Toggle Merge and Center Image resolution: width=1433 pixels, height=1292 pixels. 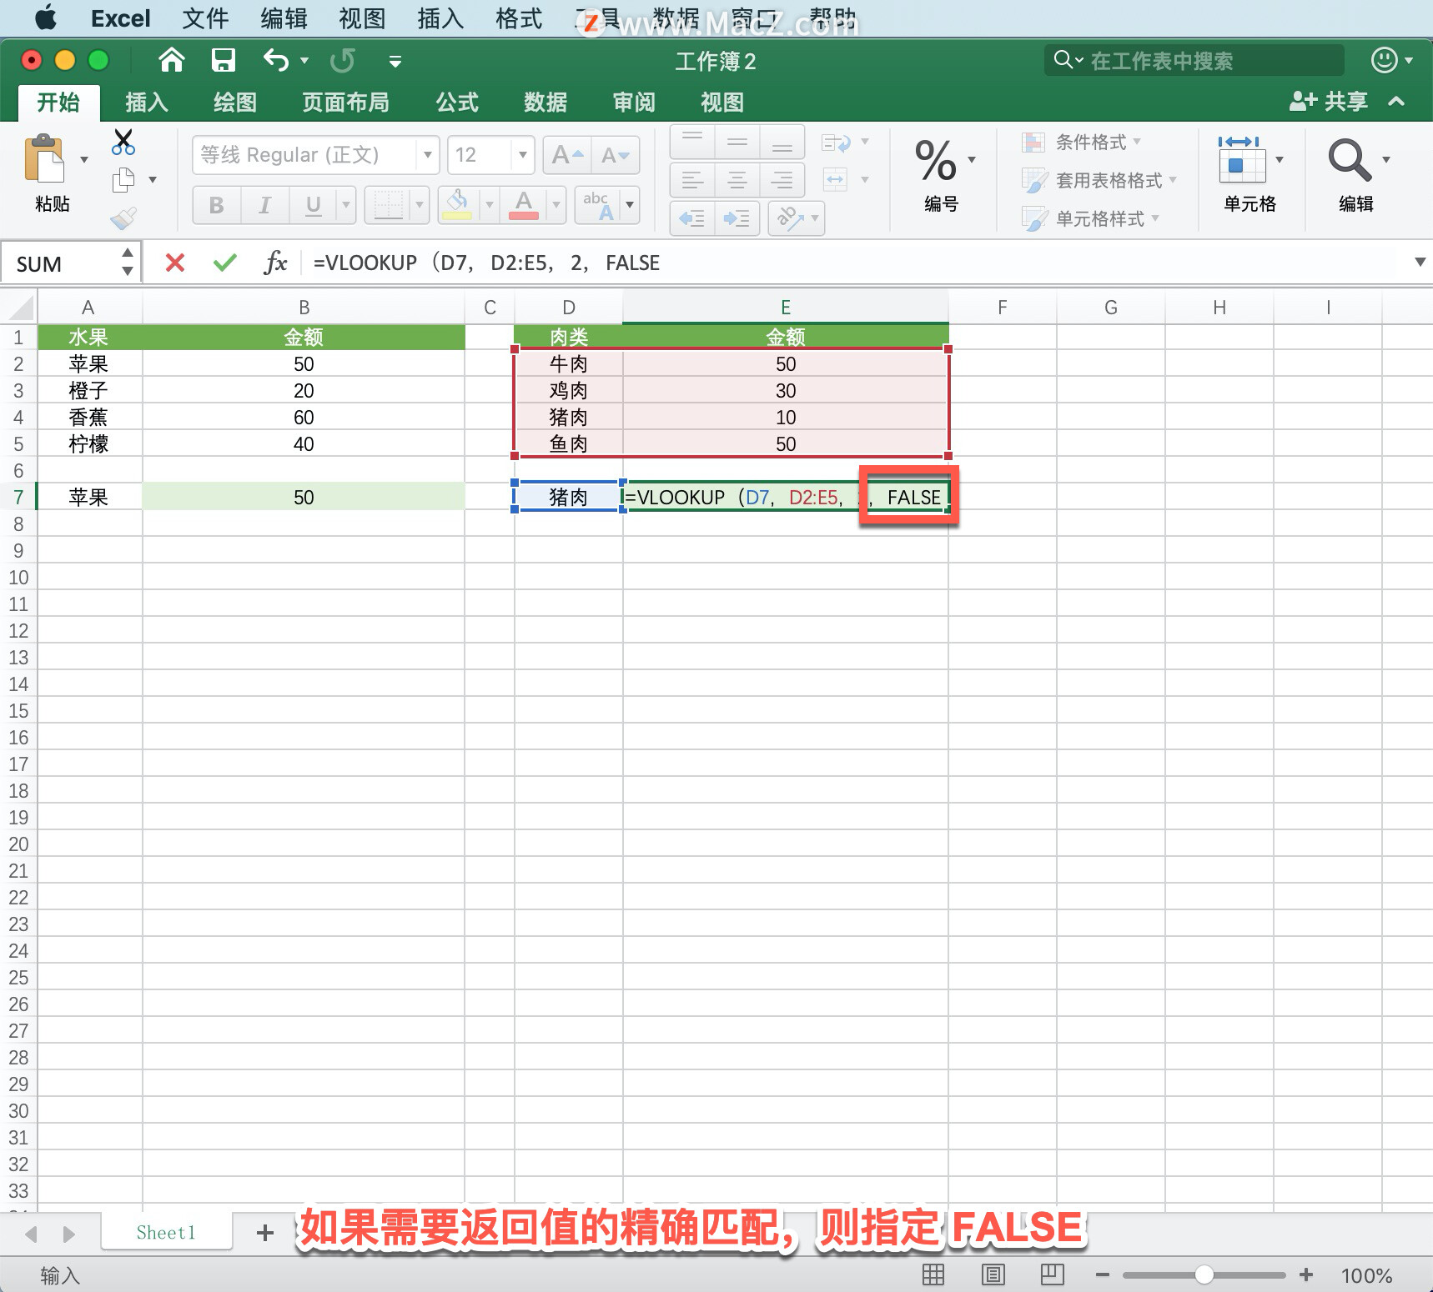[x=835, y=179]
